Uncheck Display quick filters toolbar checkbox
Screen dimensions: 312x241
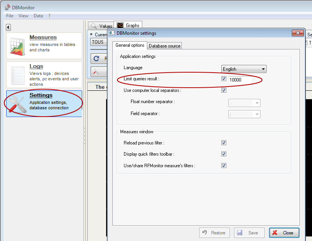224,154
